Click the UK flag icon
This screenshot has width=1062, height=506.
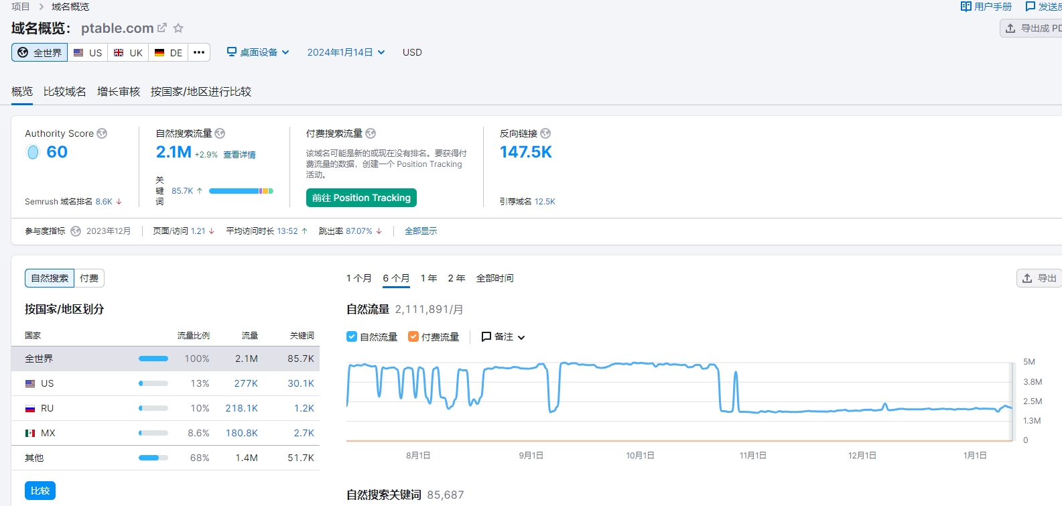click(x=119, y=52)
